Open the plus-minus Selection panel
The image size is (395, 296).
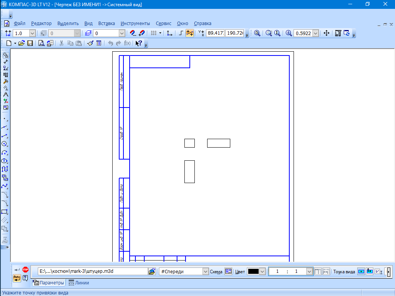(x=5, y=101)
